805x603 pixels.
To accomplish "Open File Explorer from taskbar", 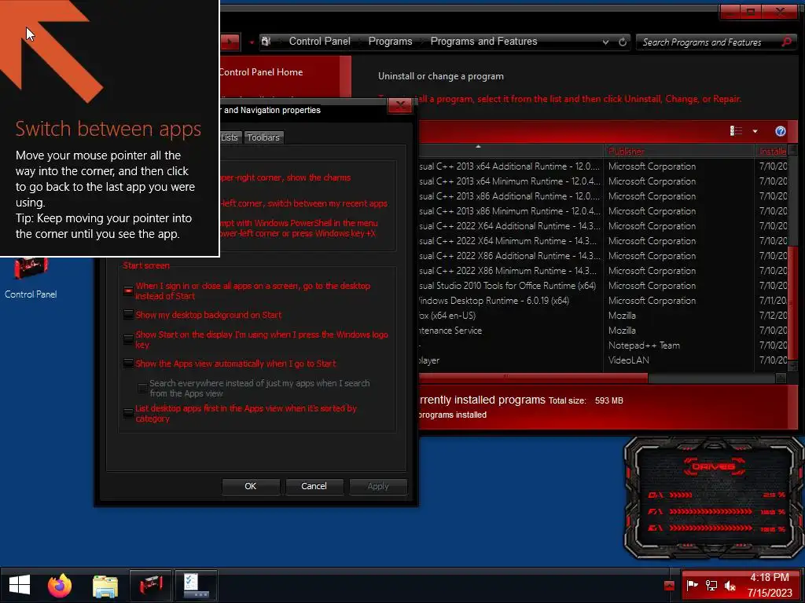I will 105,586.
